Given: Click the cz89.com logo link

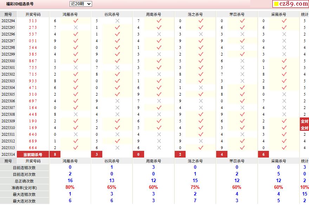Looking at the screenshot, I should coord(290,4).
